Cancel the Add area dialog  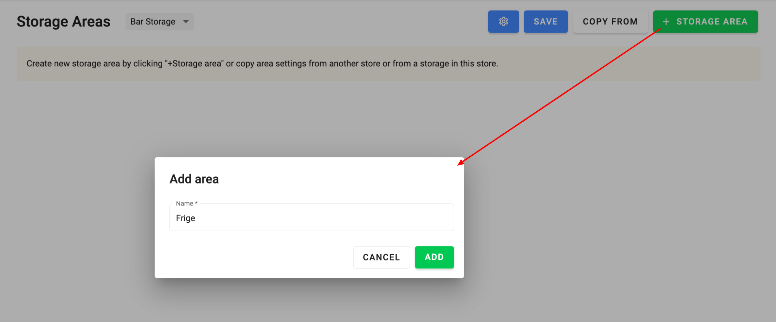pos(381,257)
